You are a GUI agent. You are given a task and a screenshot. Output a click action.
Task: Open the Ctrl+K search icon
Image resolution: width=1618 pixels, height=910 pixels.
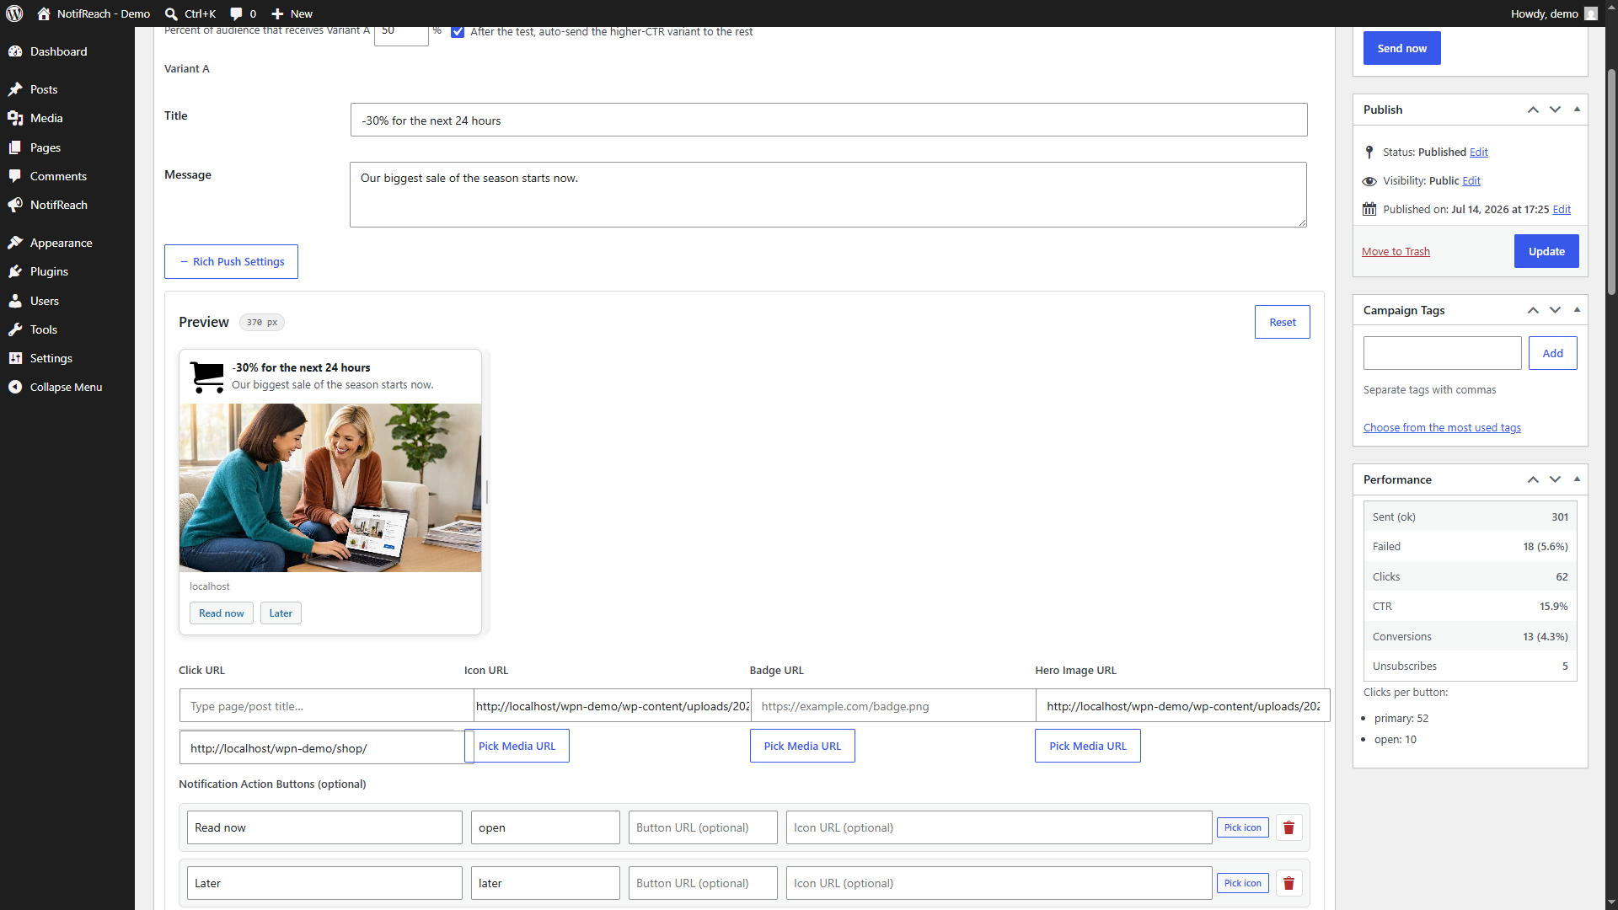pos(171,13)
